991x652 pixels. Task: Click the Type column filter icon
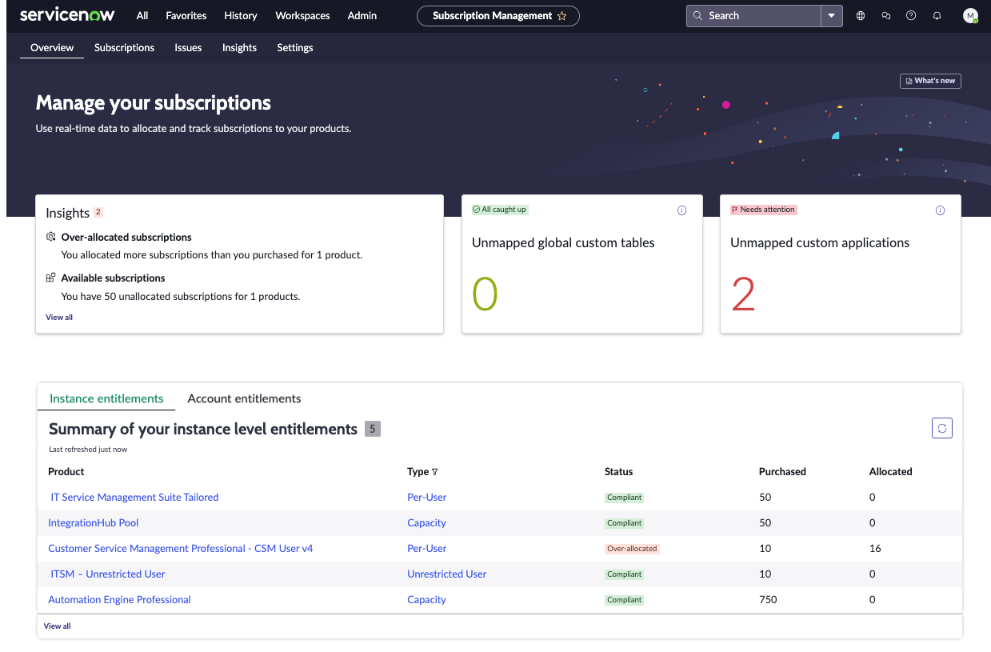point(435,472)
